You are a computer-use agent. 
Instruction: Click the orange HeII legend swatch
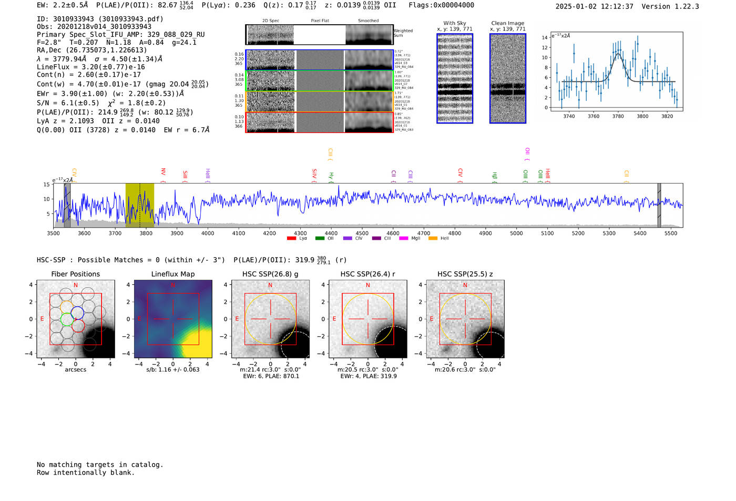point(433,239)
